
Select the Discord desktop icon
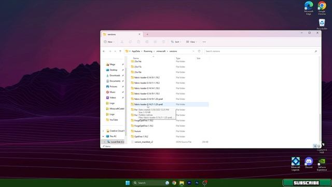(309, 163)
